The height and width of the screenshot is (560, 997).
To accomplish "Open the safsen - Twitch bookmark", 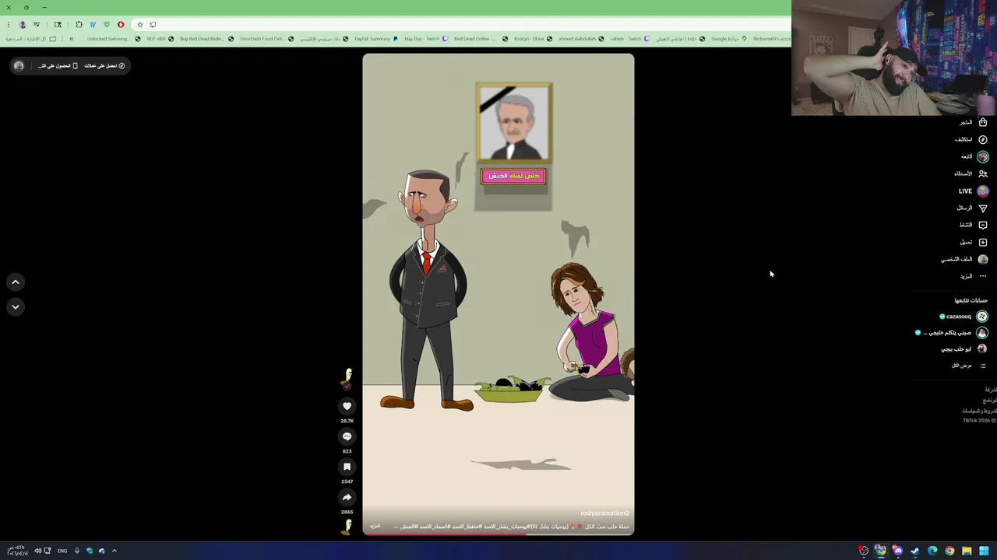I will 630,39.
